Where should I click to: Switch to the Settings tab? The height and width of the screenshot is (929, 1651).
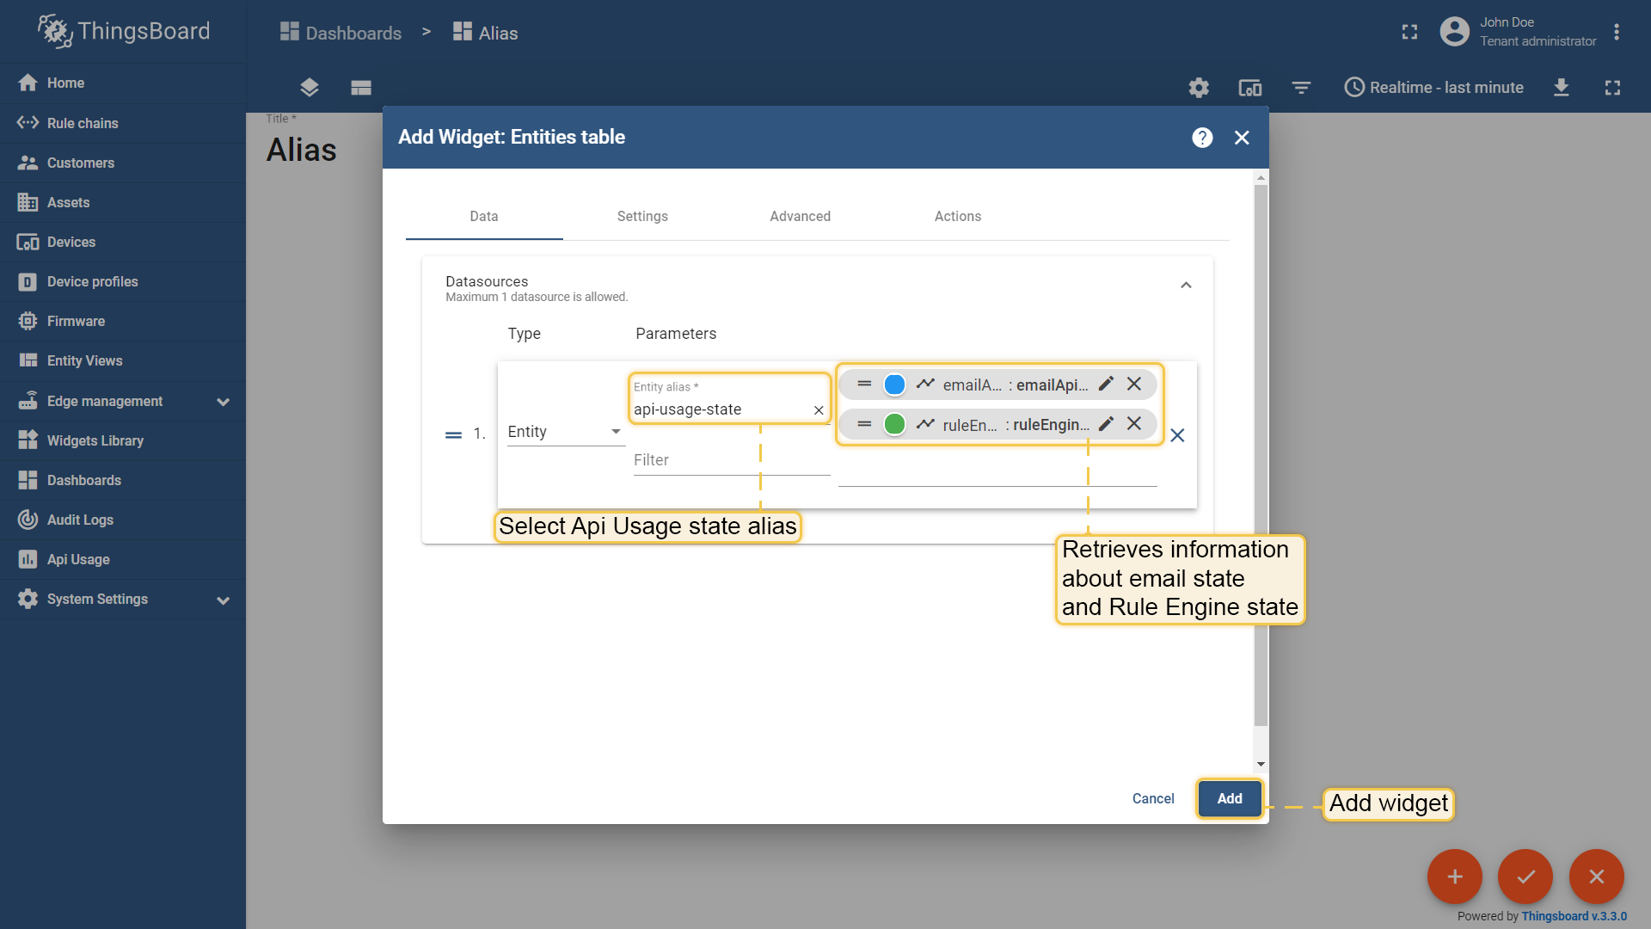(x=642, y=217)
